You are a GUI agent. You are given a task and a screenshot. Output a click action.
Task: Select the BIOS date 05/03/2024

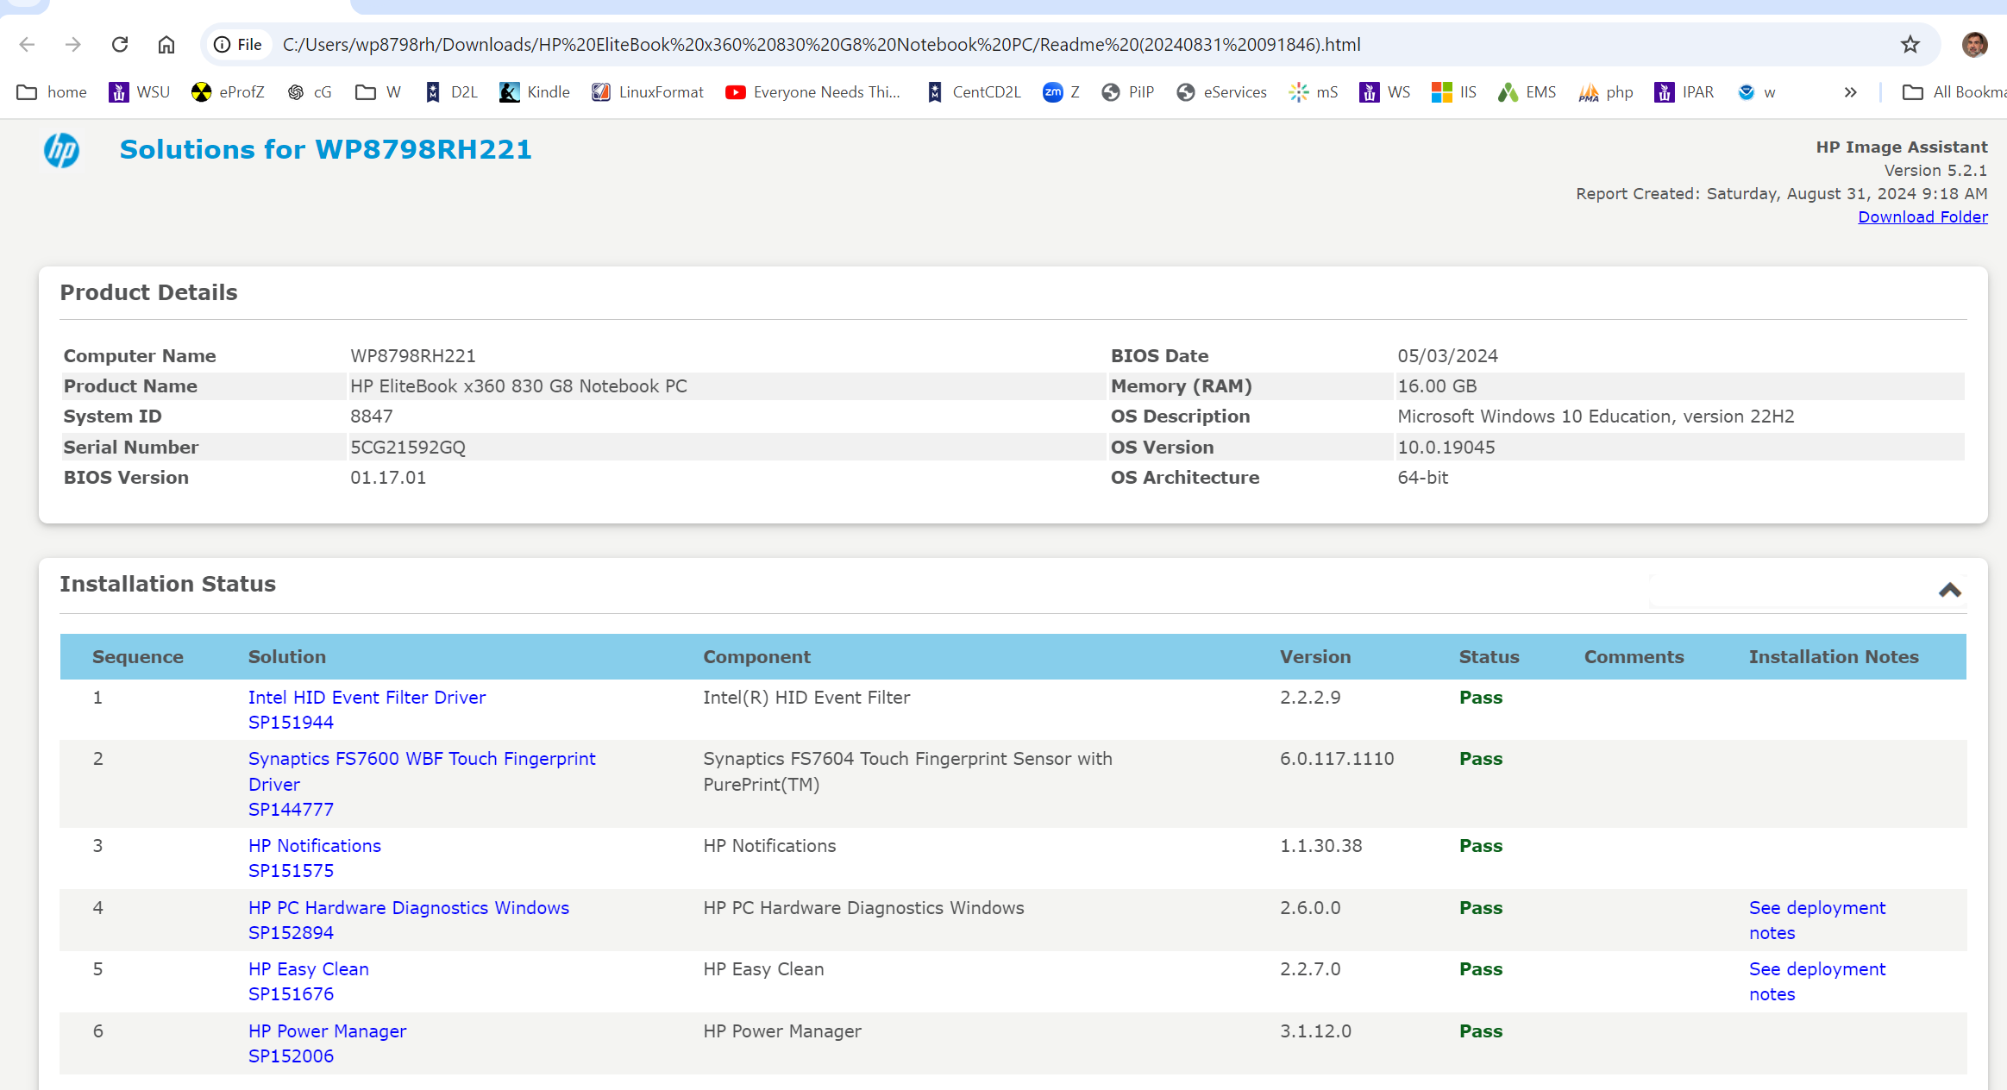click(1447, 356)
